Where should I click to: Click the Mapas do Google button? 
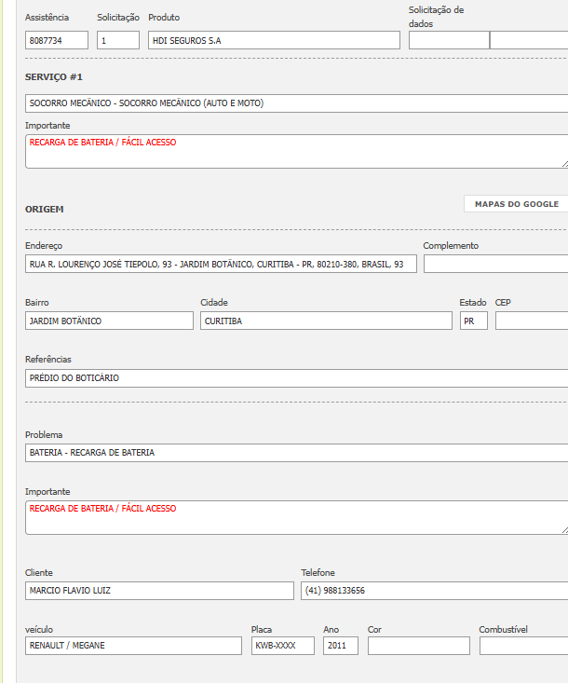[x=516, y=204]
